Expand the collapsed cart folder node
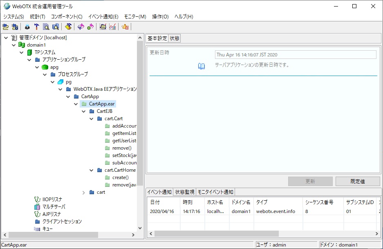Screen dimensions: 383x249 (84, 192)
